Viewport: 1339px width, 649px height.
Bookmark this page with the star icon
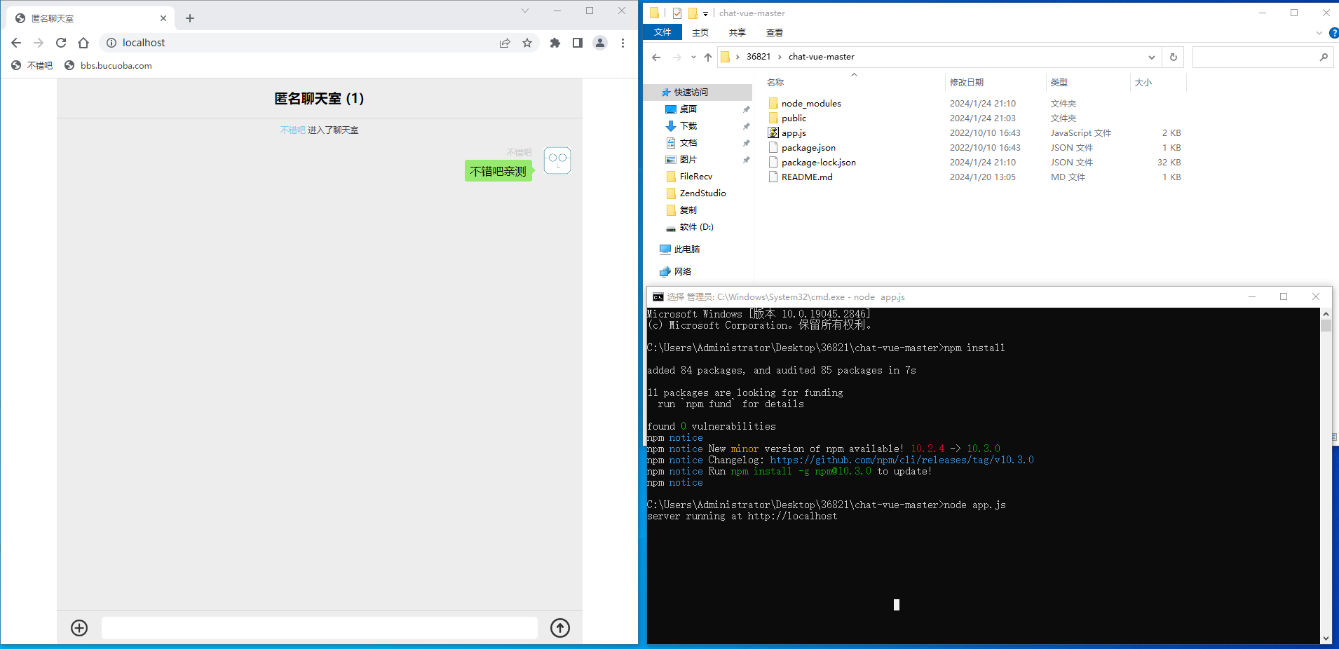tap(527, 43)
